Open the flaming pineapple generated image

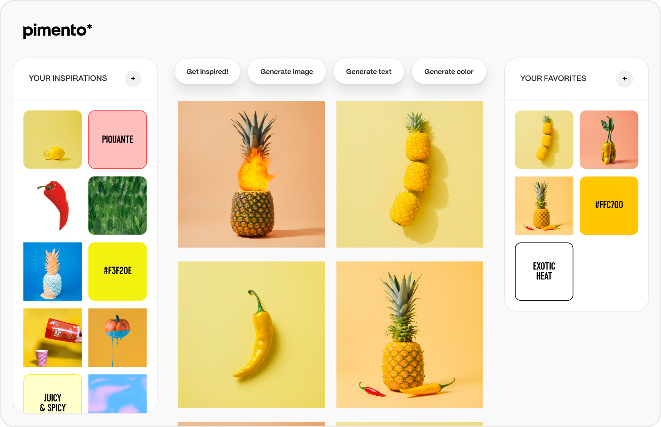coord(252,174)
